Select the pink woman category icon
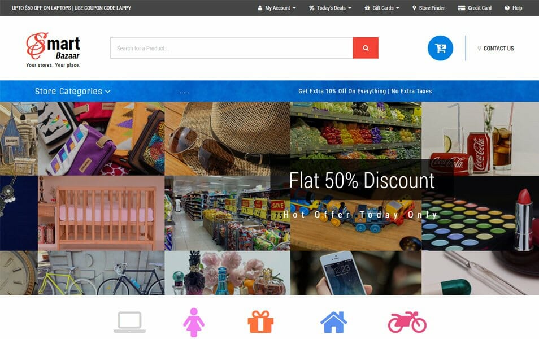The width and height of the screenshot is (539, 339). click(x=194, y=322)
